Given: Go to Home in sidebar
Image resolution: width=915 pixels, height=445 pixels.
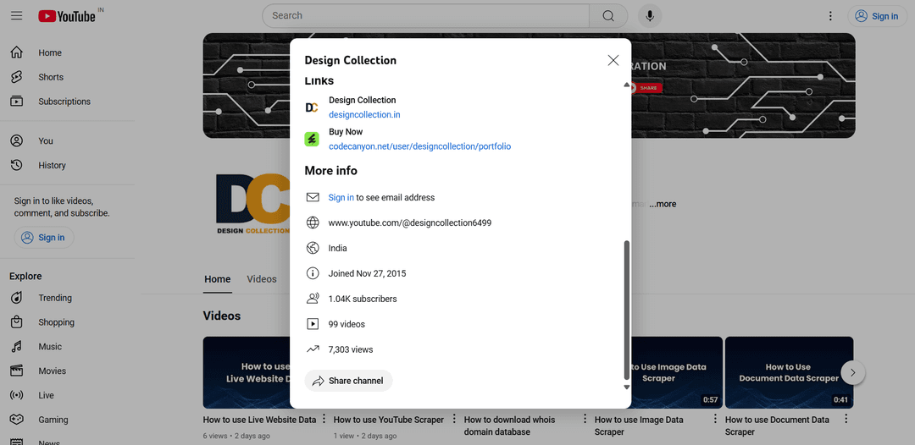Looking at the screenshot, I should pyautogui.click(x=68, y=52).
